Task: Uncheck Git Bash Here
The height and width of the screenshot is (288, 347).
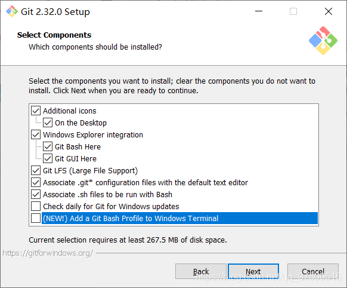Action: point(48,146)
